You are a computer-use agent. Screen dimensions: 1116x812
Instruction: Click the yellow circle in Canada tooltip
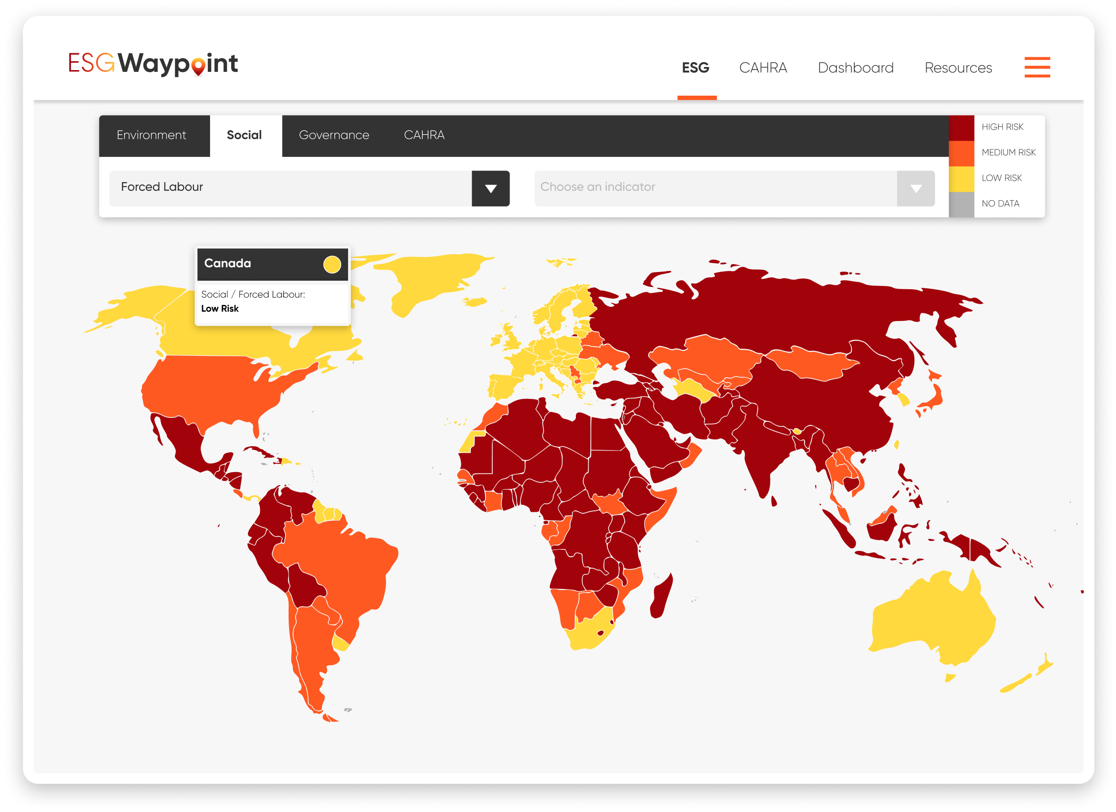[x=332, y=264]
